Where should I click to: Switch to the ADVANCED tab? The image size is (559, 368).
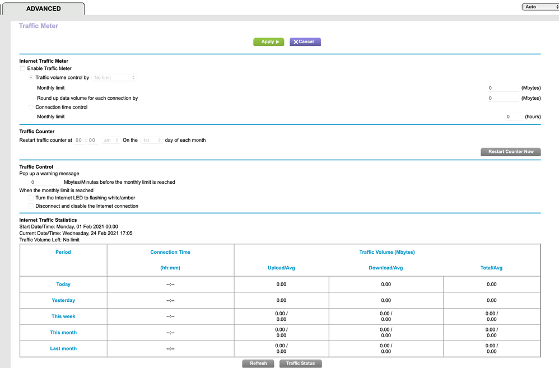(44, 8)
